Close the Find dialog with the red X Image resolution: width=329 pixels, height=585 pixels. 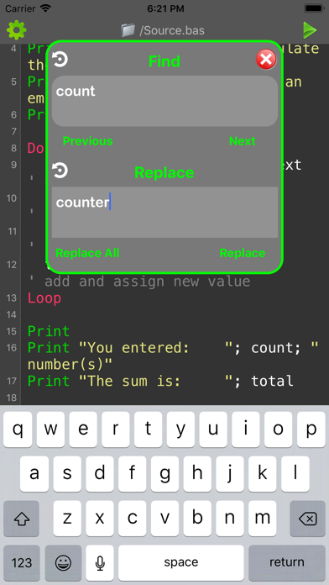click(x=266, y=60)
